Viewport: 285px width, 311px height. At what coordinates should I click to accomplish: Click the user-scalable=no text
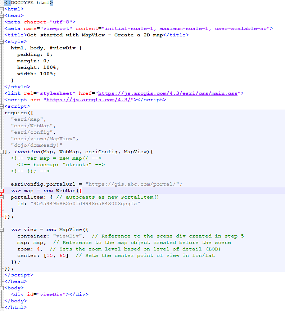tap(241, 28)
